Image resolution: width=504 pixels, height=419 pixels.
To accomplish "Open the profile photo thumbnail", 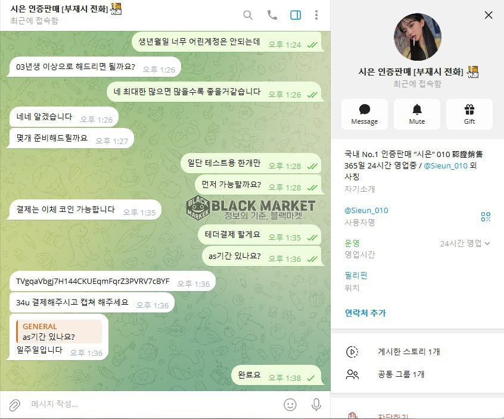I will pyautogui.click(x=417, y=37).
